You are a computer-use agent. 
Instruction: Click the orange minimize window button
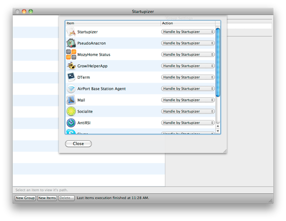click(x=24, y=11)
